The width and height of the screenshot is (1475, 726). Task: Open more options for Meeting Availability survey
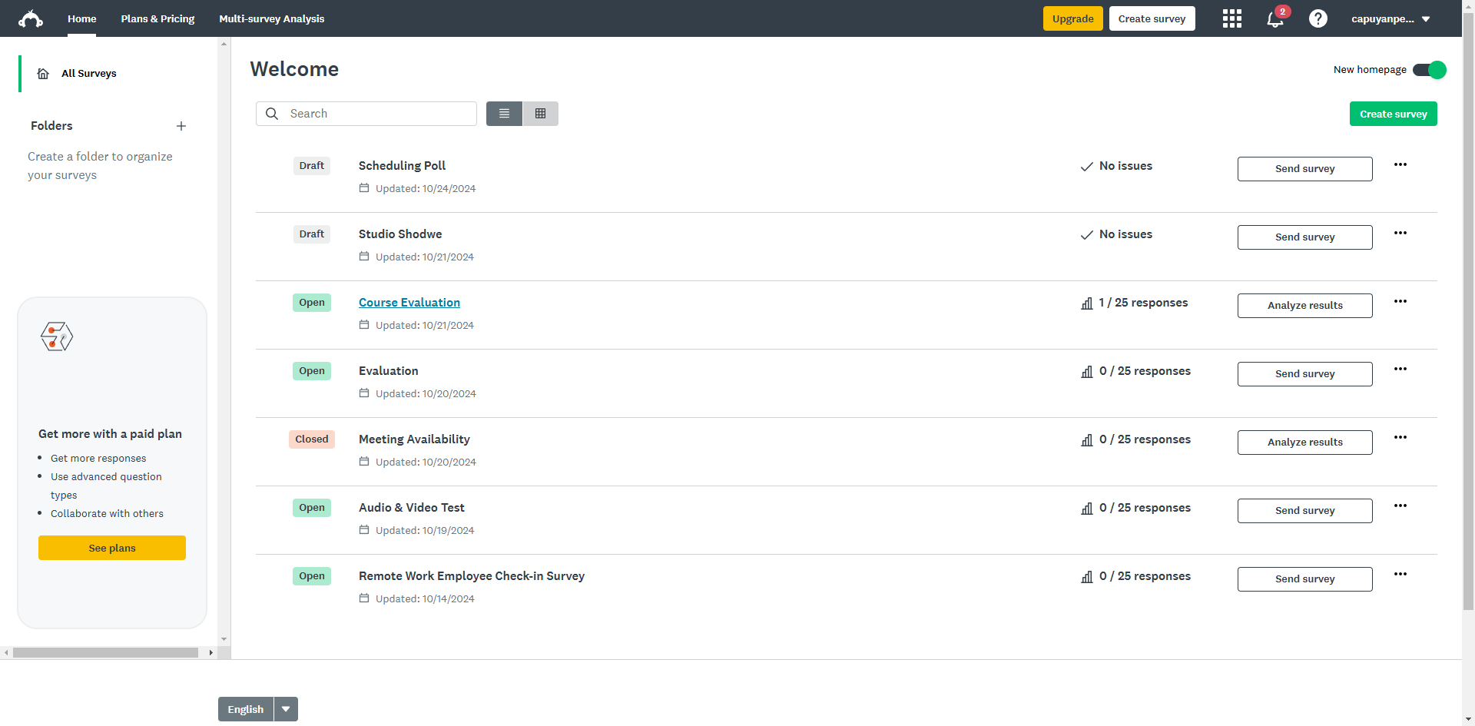coord(1400,437)
